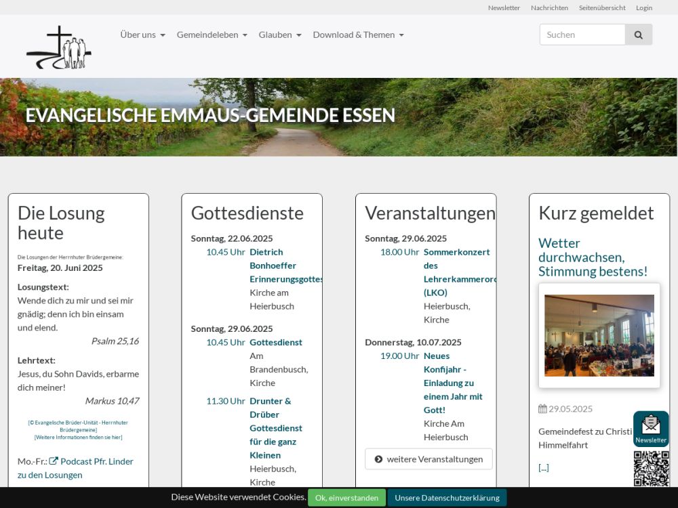
Task: Click the search magnifier button
Action: [638, 35]
